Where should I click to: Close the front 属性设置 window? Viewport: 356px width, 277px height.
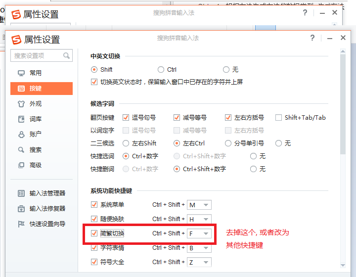click(343, 38)
